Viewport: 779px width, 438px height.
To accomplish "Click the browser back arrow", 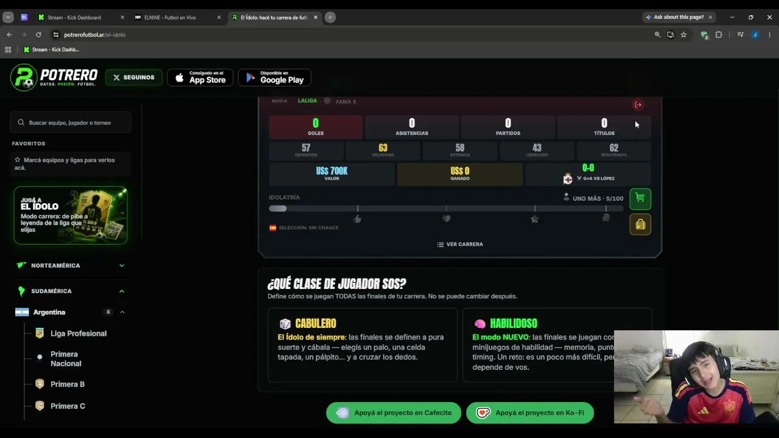I will point(9,35).
